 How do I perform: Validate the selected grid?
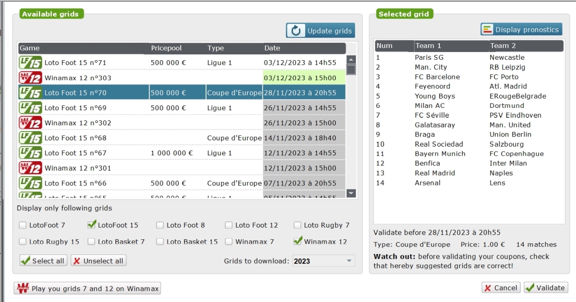pyautogui.click(x=546, y=288)
